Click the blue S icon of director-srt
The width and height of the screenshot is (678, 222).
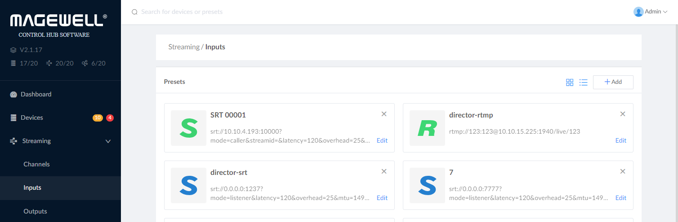tap(188, 185)
